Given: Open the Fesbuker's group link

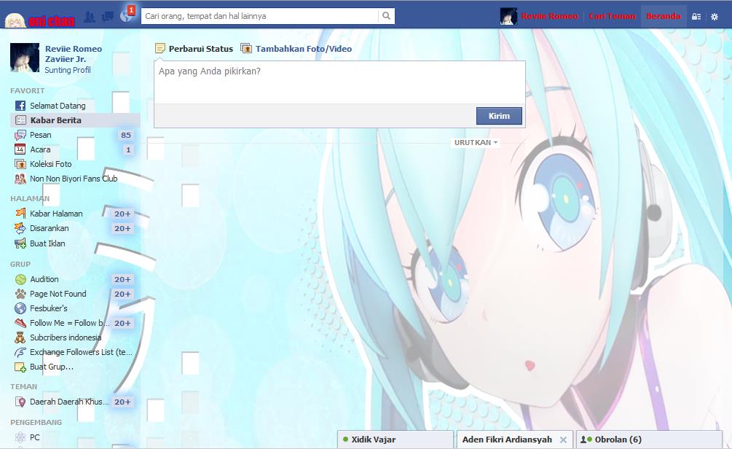Looking at the screenshot, I should pos(49,308).
